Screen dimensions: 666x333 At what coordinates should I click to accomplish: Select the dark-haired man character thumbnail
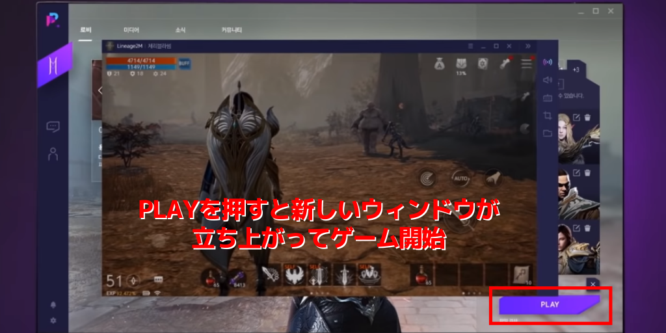pyautogui.click(x=578, y=193)
